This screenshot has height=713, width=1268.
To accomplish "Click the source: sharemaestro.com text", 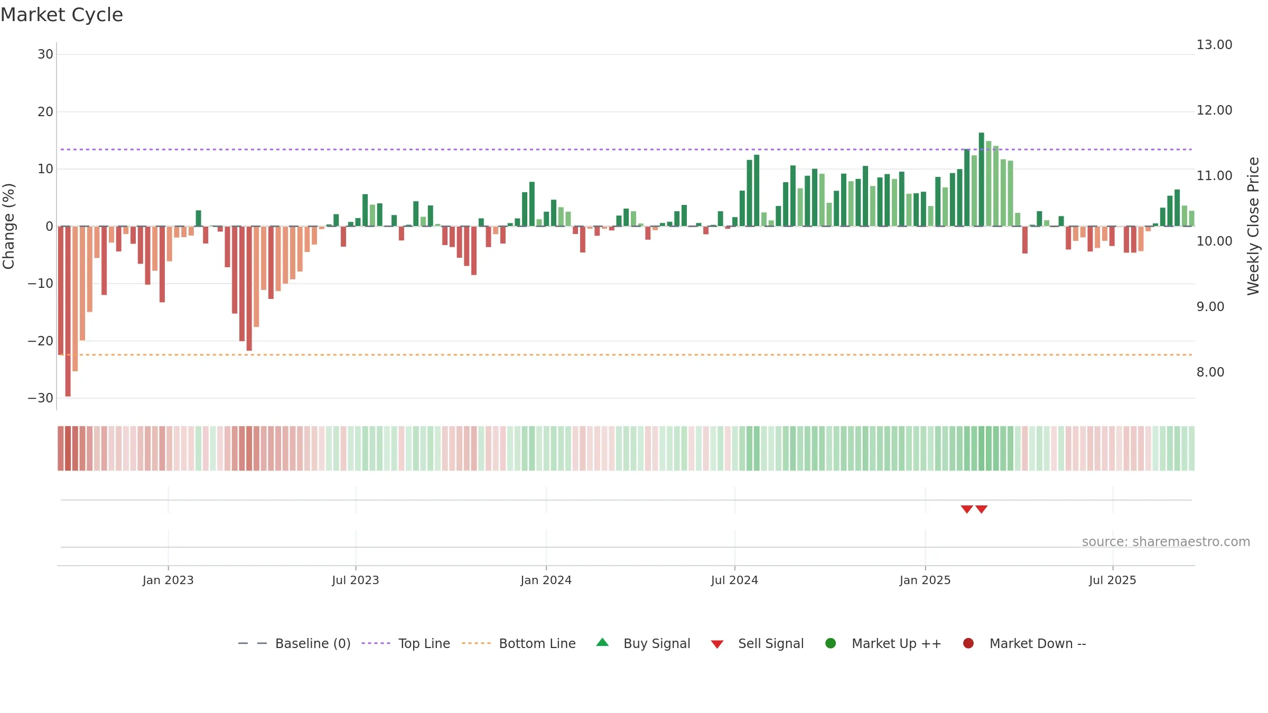I will click(x=1166, y=541).
